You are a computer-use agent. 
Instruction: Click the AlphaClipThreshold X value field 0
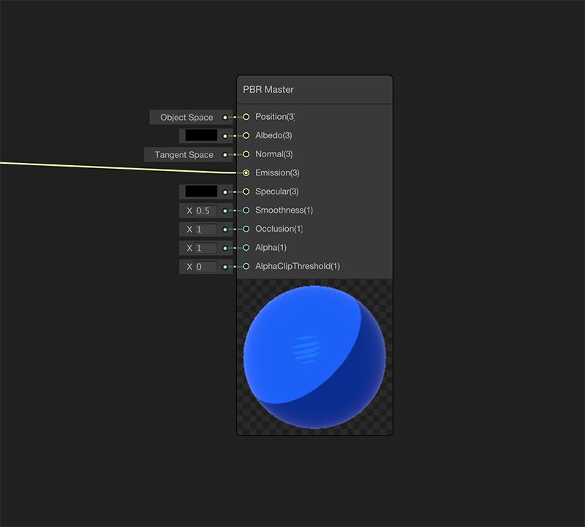[x=205, y=267]
